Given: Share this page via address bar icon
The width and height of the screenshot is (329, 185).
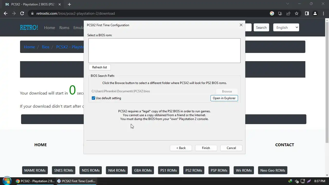Looking at the screenshot, I should pos(288,13).
